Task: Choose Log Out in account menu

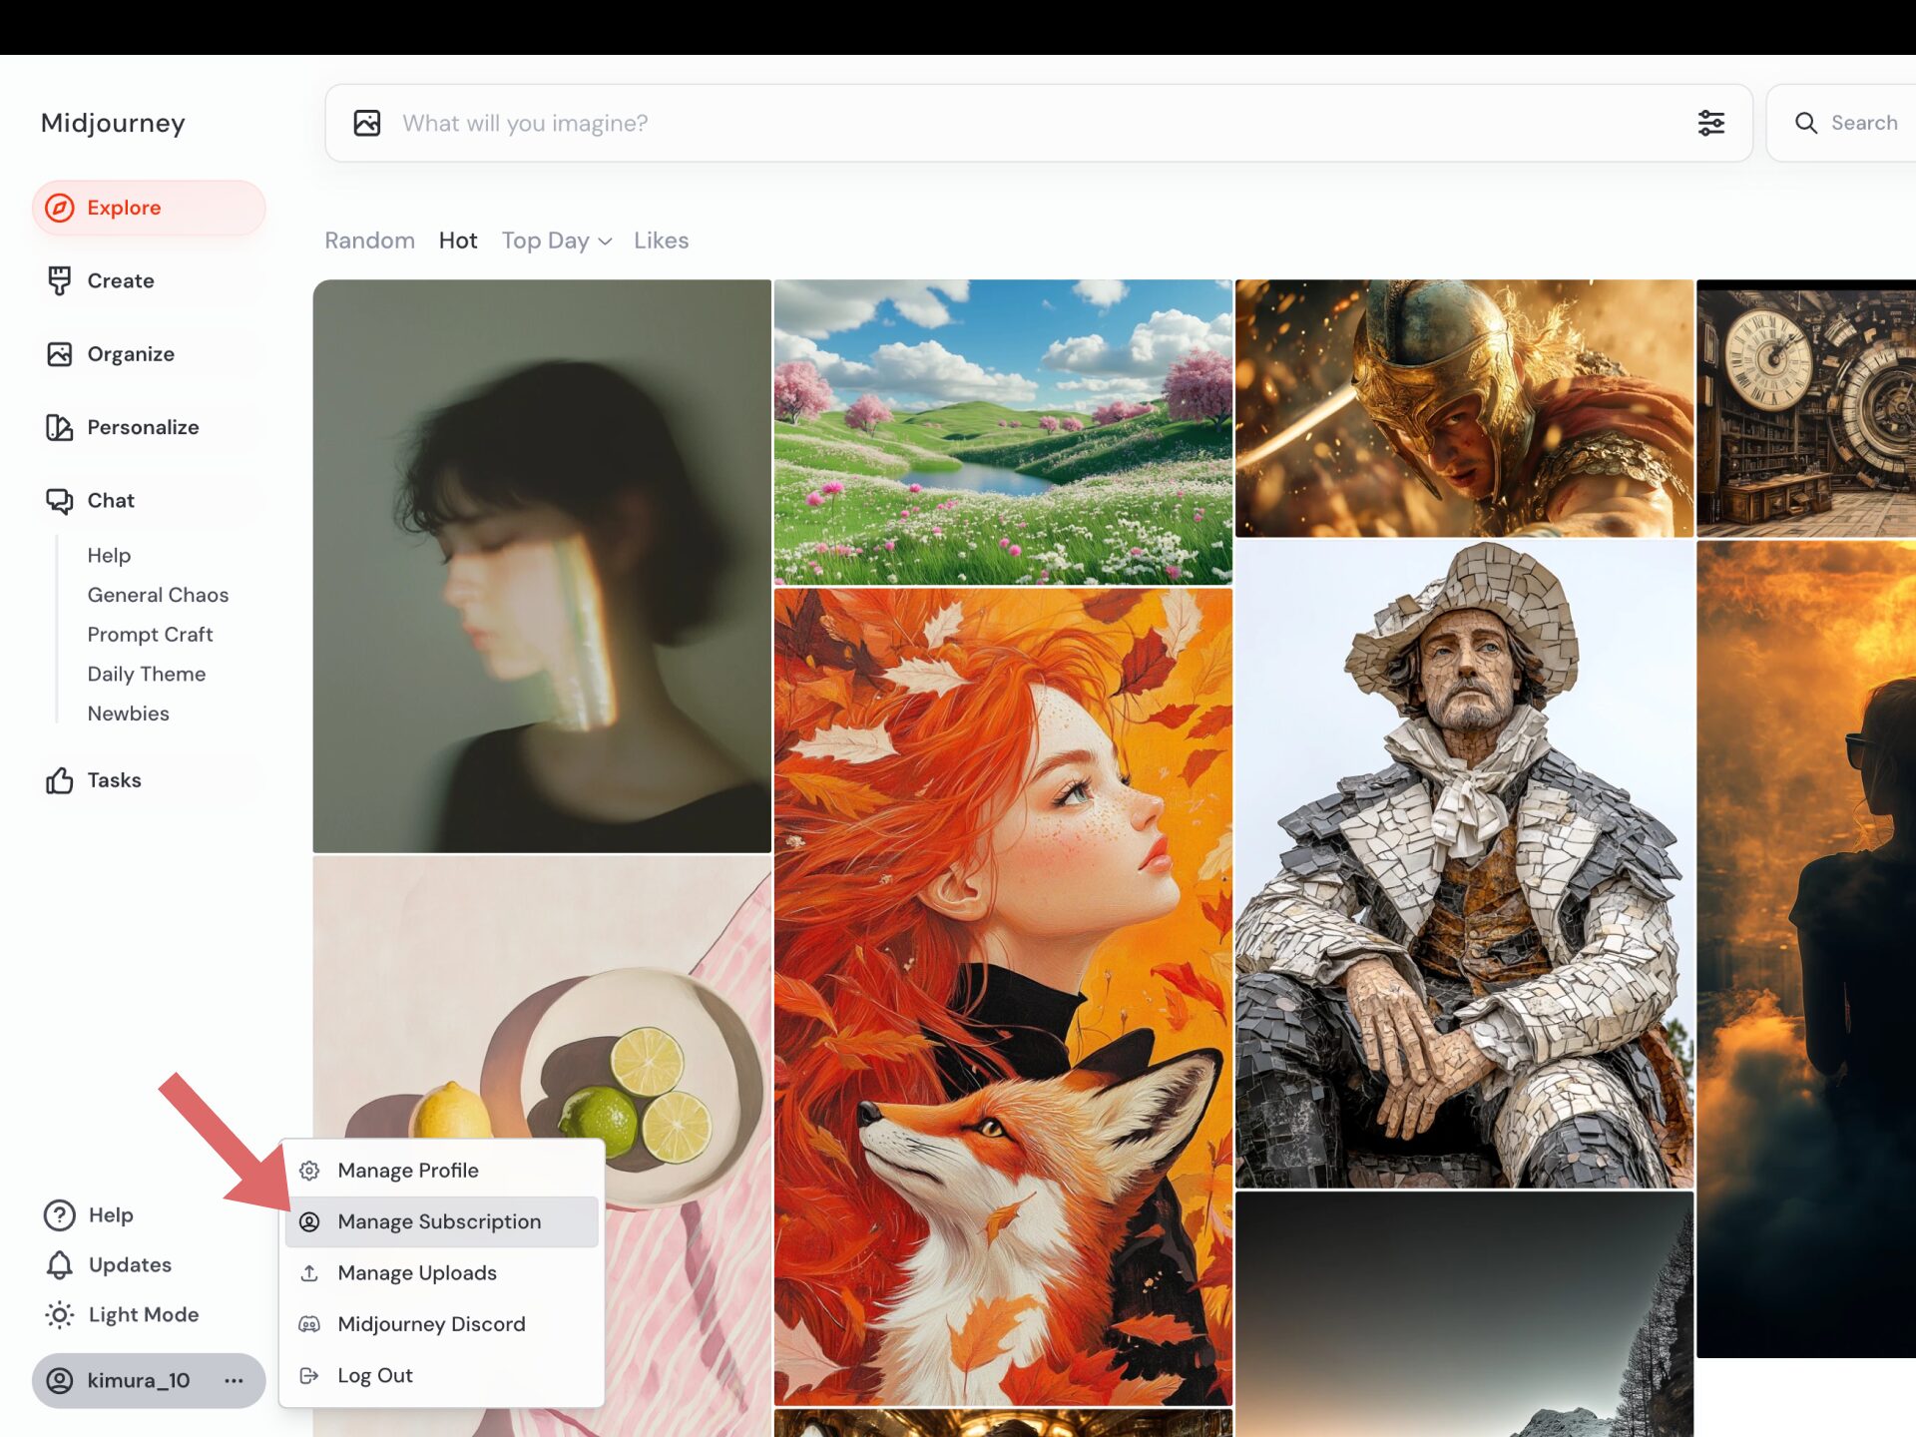Action: (374, 1375)
